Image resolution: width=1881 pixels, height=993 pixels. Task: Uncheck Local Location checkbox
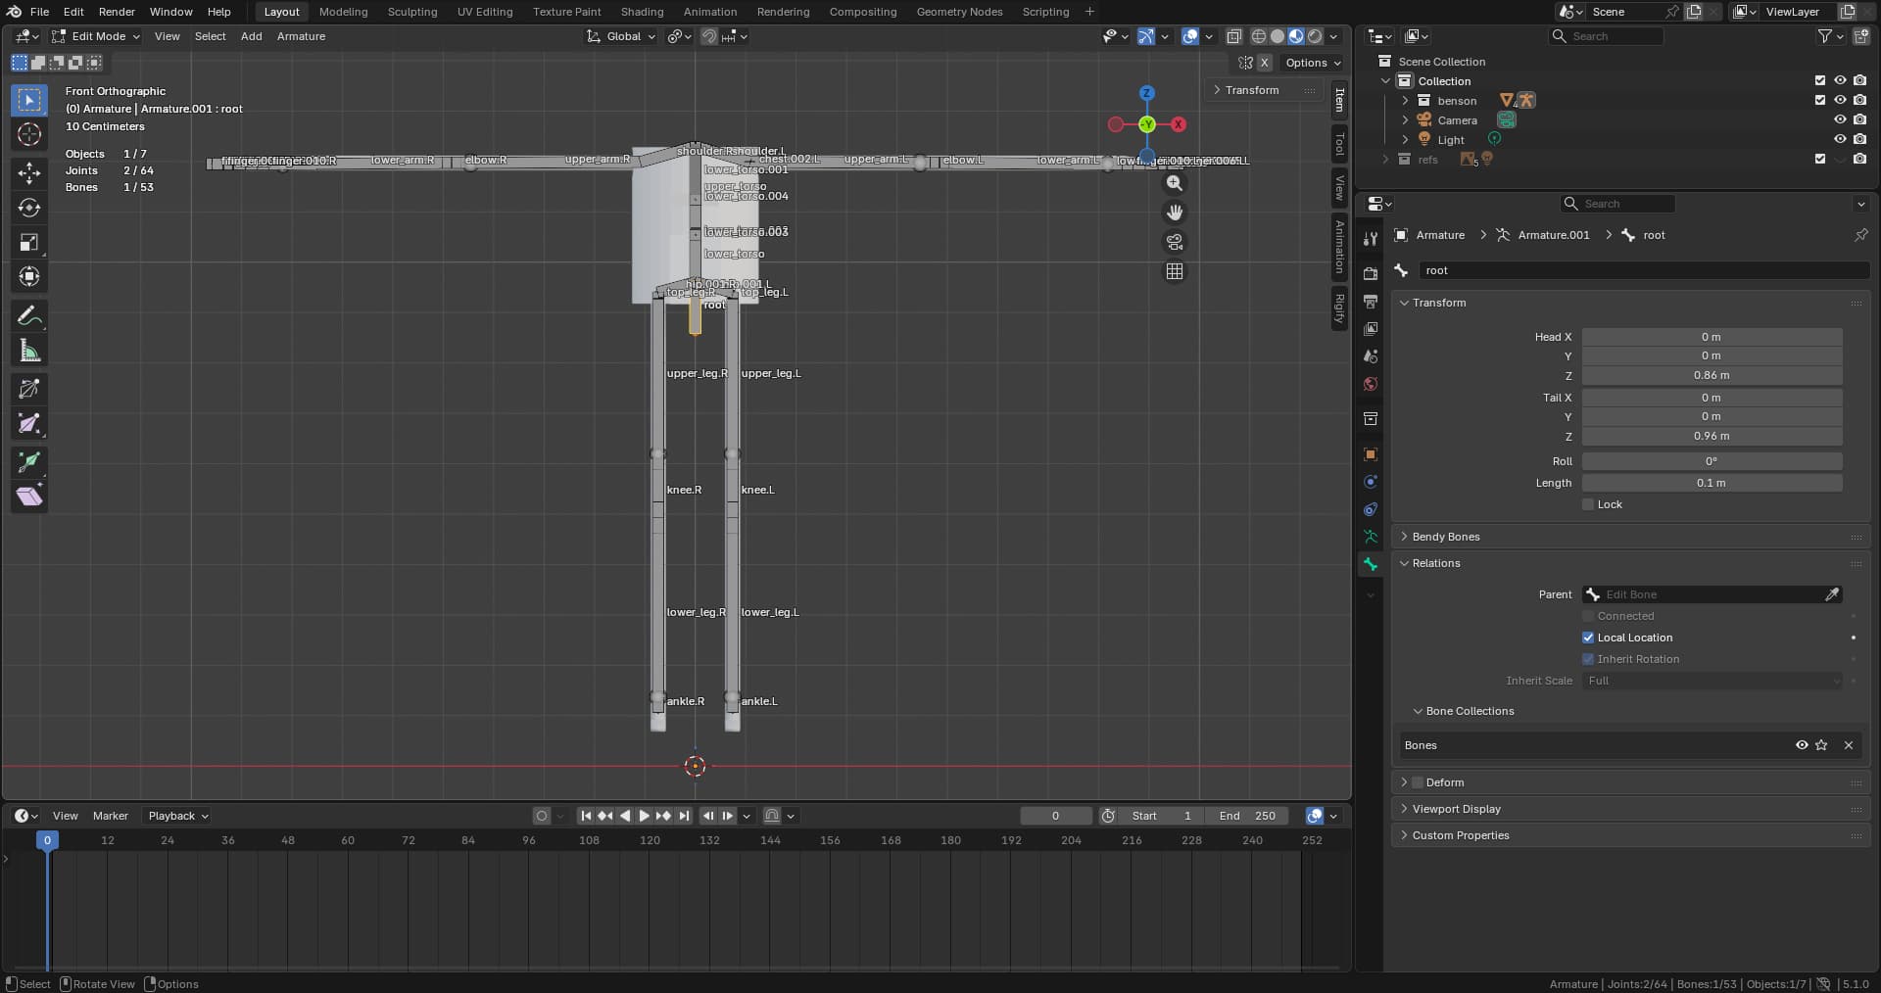tap(1588, 638)
